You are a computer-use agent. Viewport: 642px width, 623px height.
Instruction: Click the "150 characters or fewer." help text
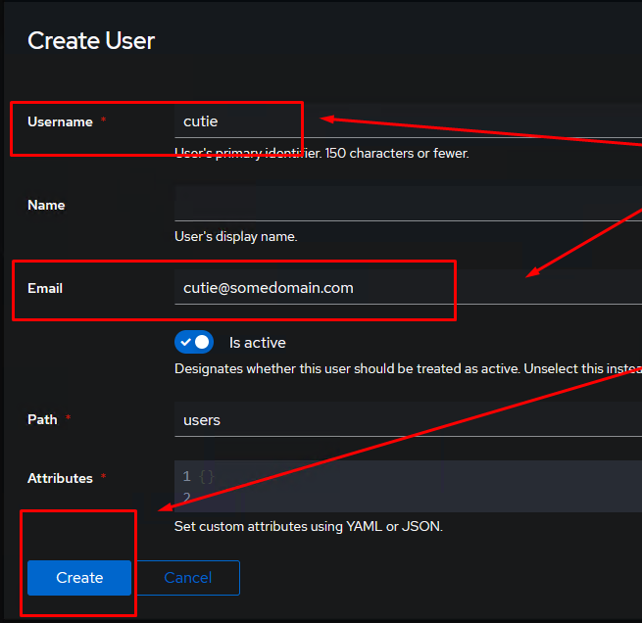tap(397, 153)
